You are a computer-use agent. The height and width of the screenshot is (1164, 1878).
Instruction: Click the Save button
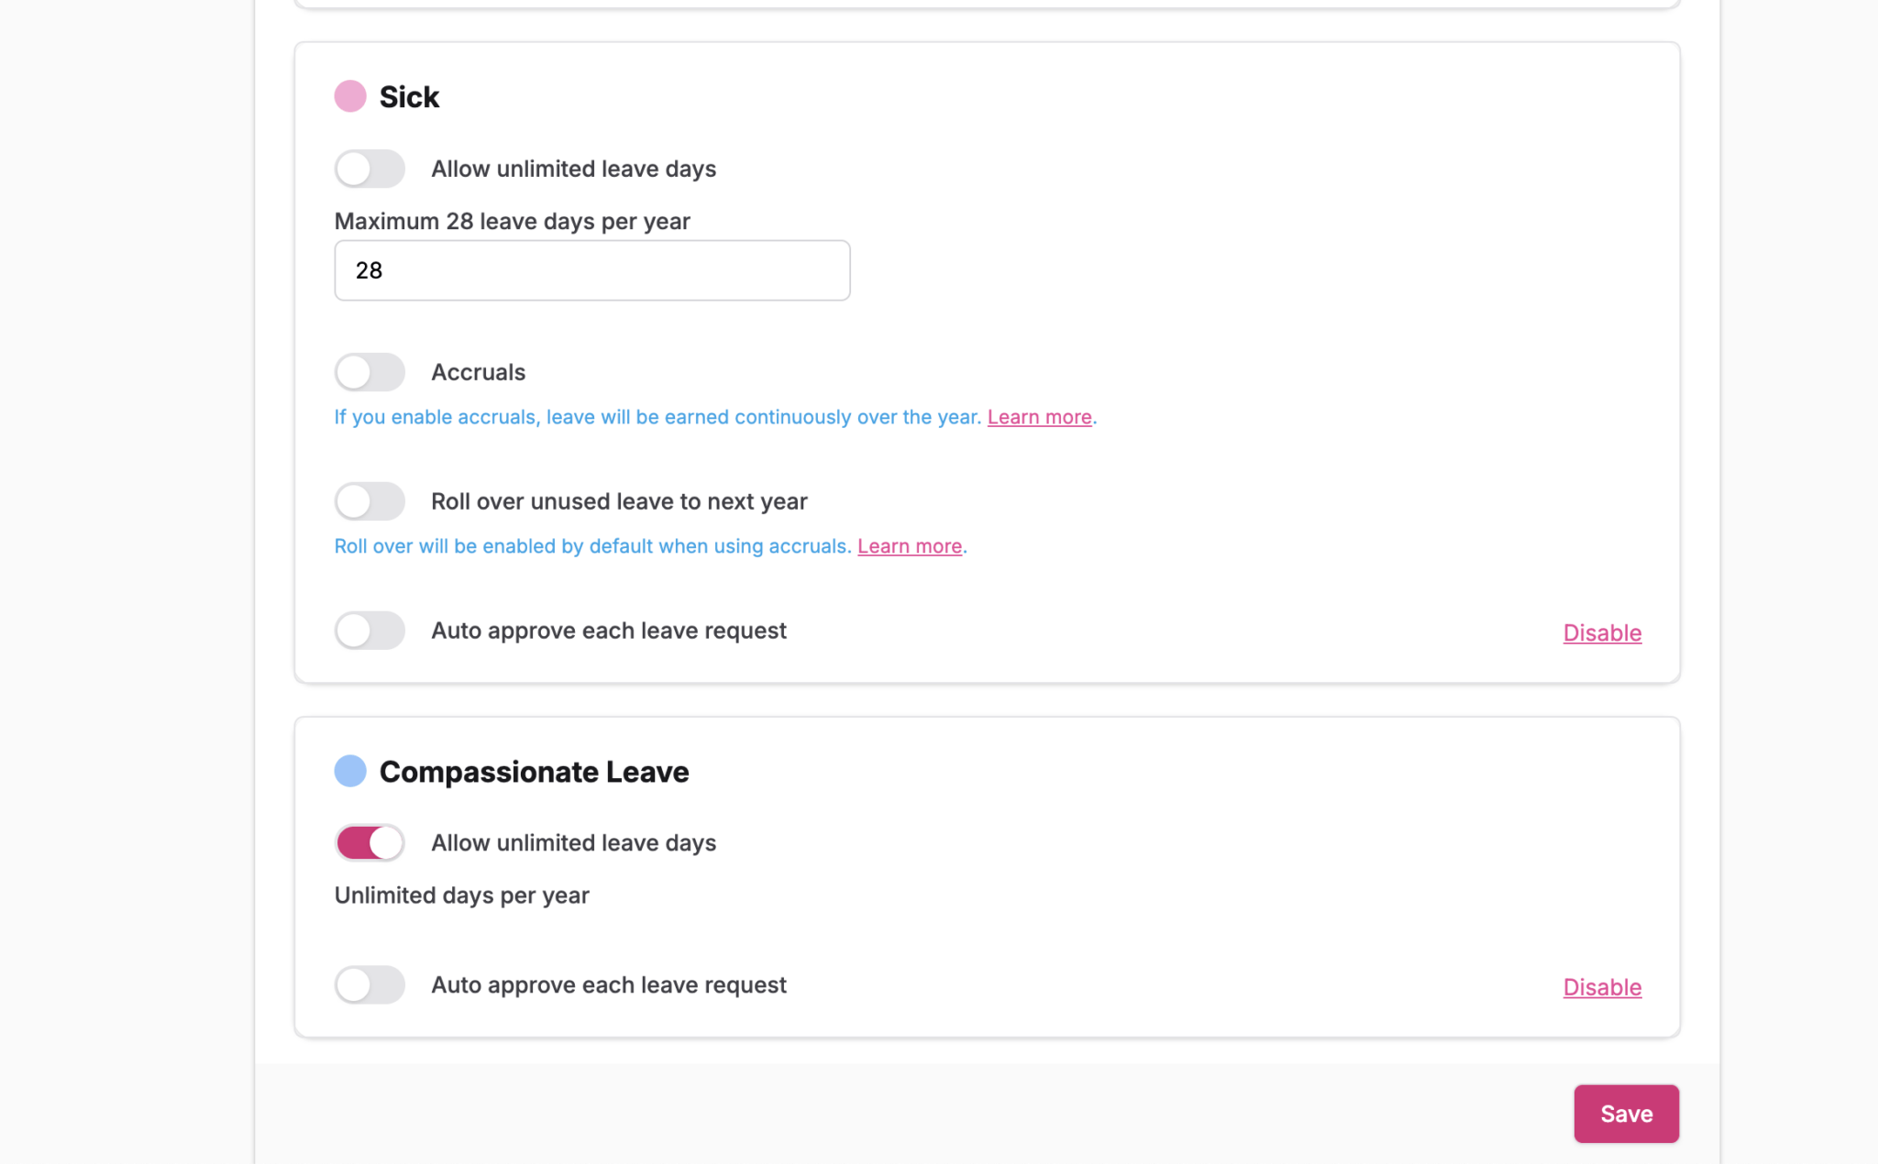click(1626, 1114)
